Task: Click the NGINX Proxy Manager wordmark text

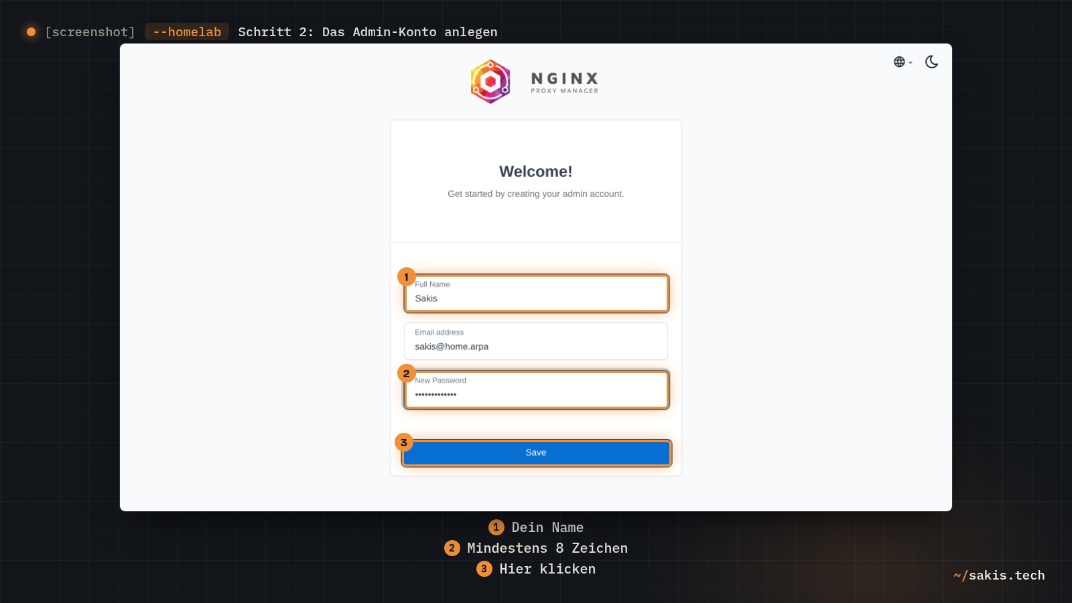Action: 565,82
